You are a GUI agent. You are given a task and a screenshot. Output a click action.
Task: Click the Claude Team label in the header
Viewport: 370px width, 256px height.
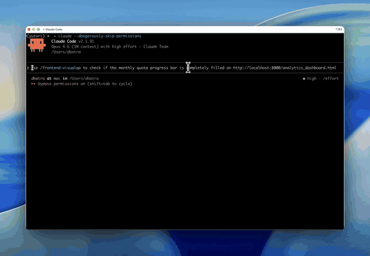point(156,46)
